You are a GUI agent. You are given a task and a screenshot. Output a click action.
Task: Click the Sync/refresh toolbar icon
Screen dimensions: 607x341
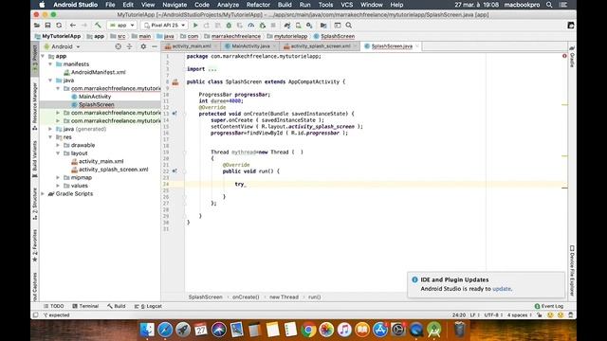[59, 26]
